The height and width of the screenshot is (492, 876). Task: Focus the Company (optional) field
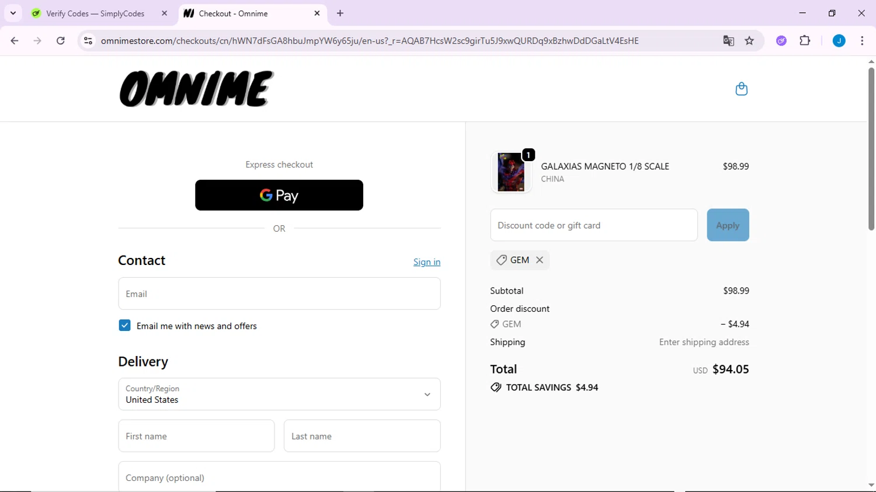tap(279, 476)
